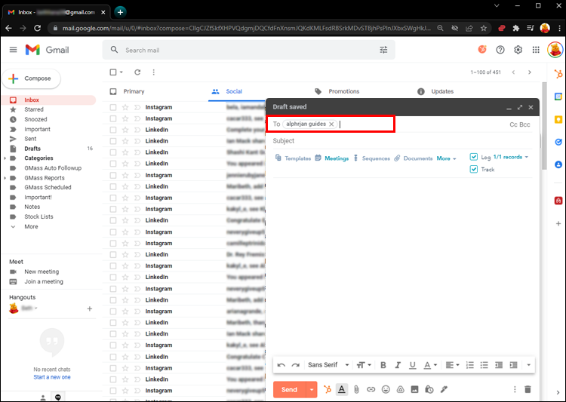Switch to the Updates tab

[x=442, y=91]
